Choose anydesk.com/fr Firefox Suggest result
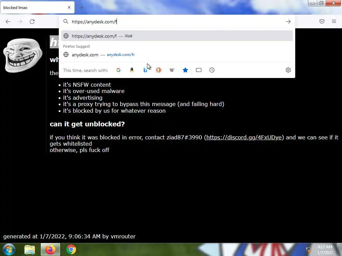The image size is (342, 256). [x=177, y=55]
